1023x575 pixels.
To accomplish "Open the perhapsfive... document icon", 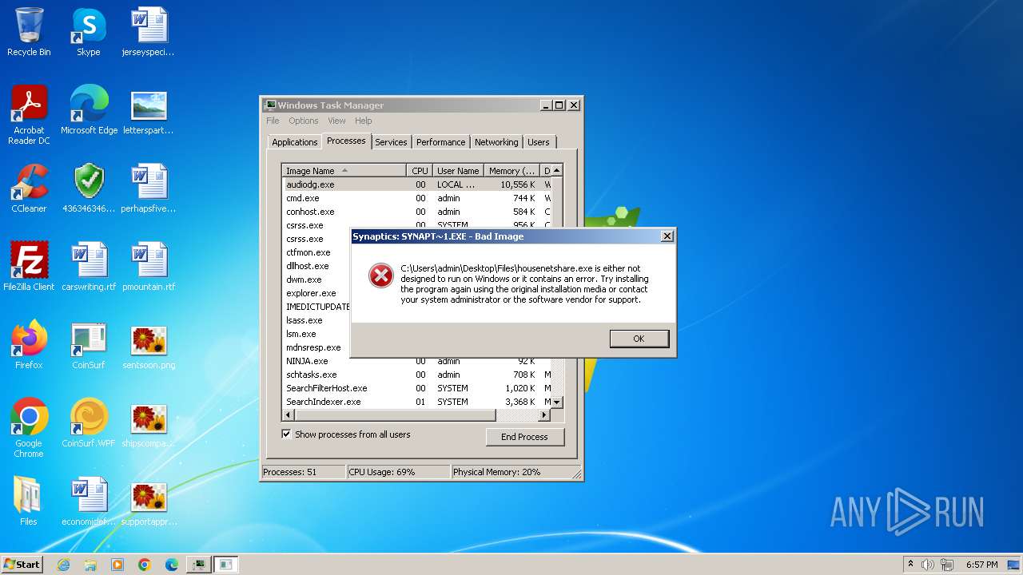I will [149, 188].
